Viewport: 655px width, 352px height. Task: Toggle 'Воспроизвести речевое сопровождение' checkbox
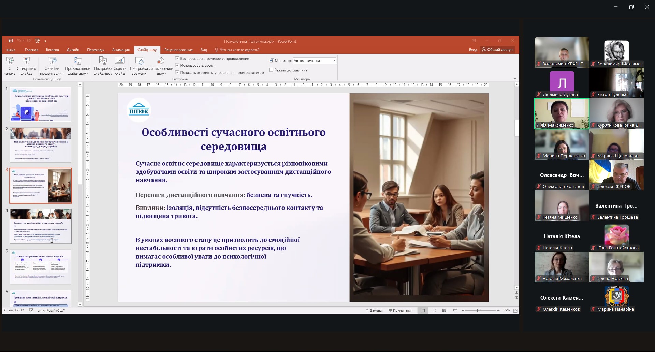click(x=177, y=59)
